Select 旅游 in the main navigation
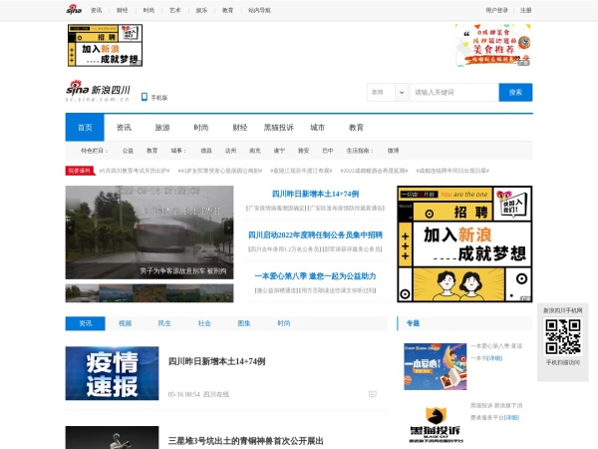This screenshot has height=449, width=598. click(162, 128)
